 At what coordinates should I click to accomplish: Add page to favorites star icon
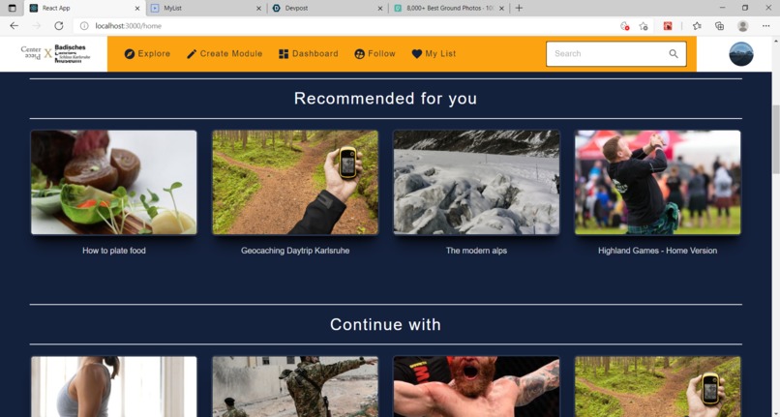pyautogui.click(x=644, y=26)
